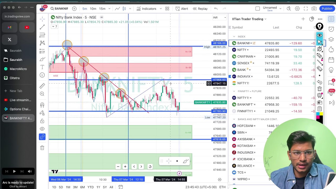Open the chart patterns tool

[x=42, y=43]
